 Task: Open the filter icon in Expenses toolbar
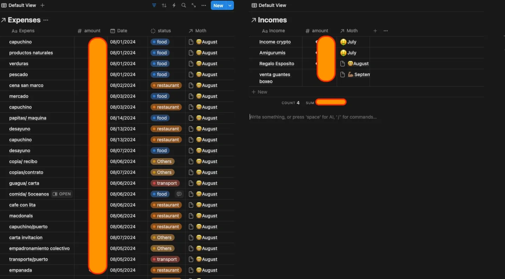coord(154,6)
